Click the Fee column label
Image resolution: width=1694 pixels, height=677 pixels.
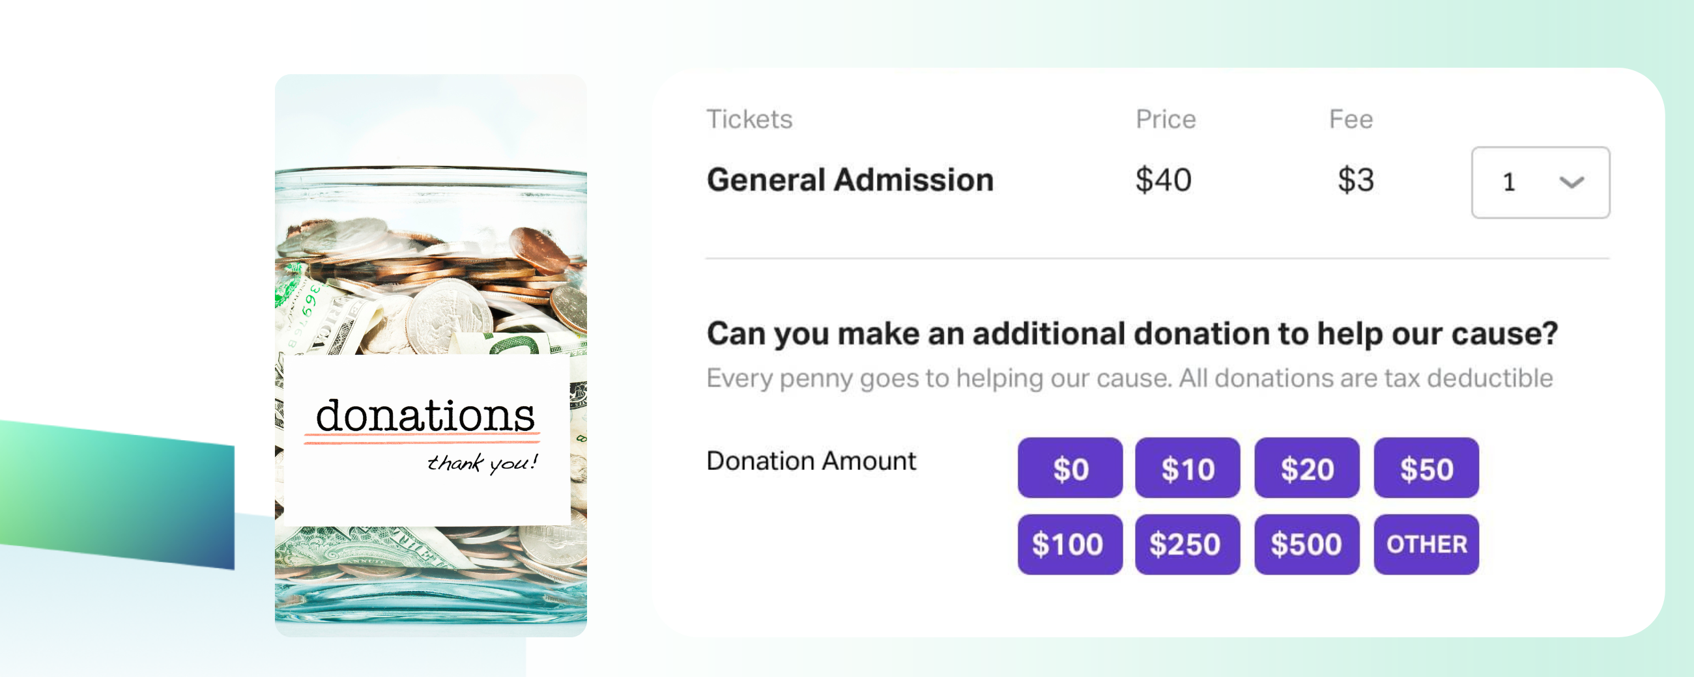(1353, 118)
